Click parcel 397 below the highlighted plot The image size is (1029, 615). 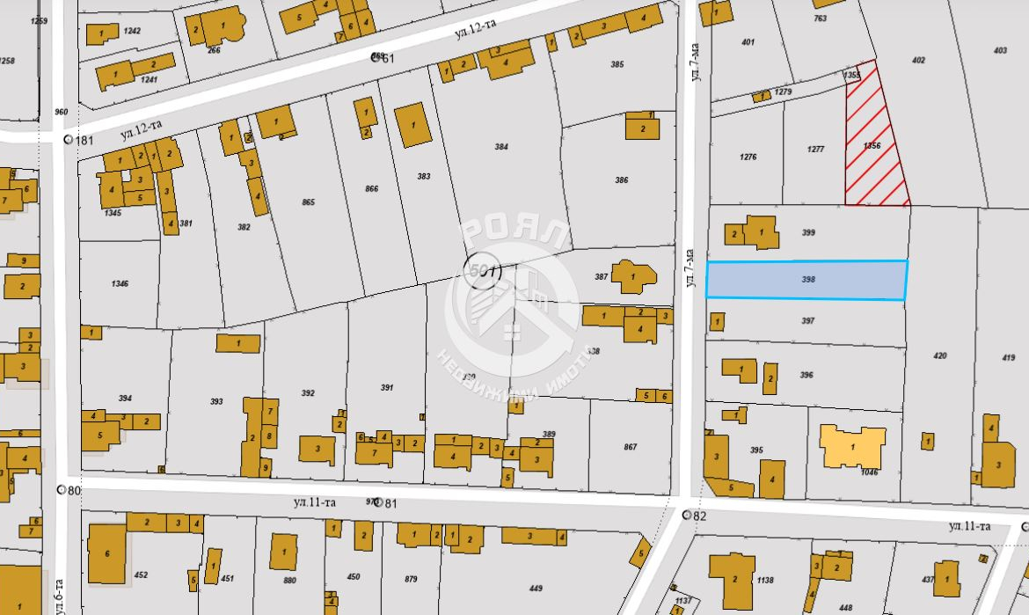[807, 321]
